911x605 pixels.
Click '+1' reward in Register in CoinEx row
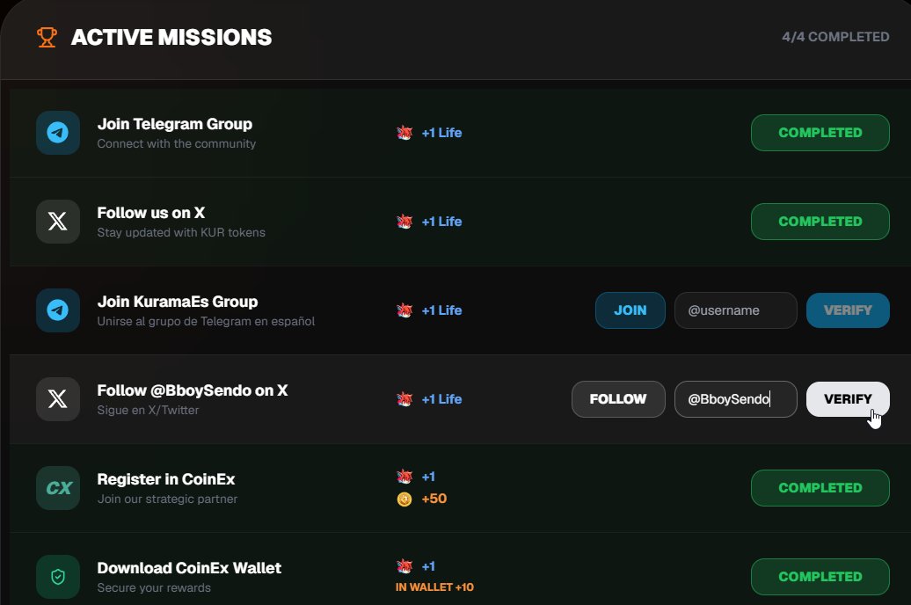click(428, 477)
